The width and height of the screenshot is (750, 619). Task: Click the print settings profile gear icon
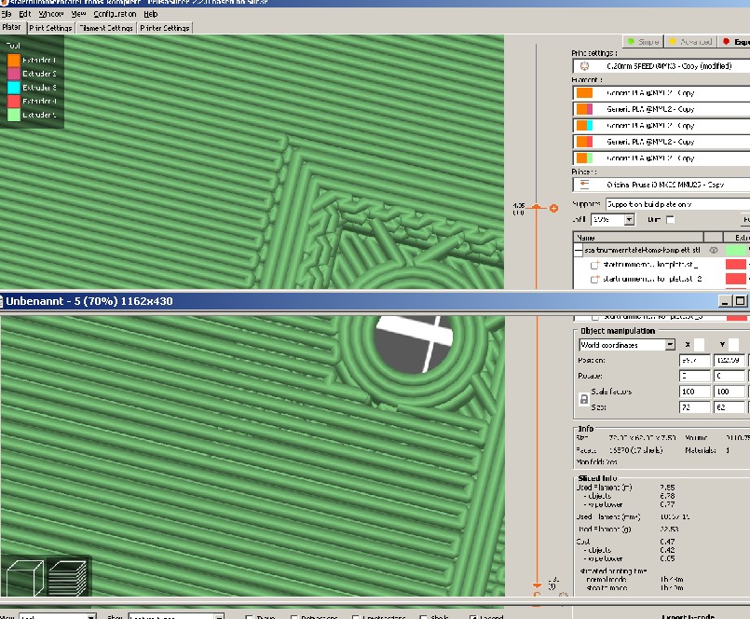click(584, 67)
